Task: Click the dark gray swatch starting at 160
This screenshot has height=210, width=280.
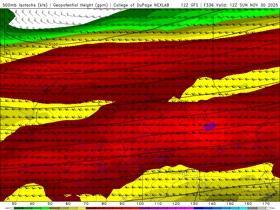Action: (252, 208)
